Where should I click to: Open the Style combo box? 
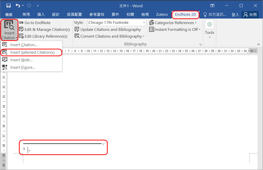coord(117,23)
